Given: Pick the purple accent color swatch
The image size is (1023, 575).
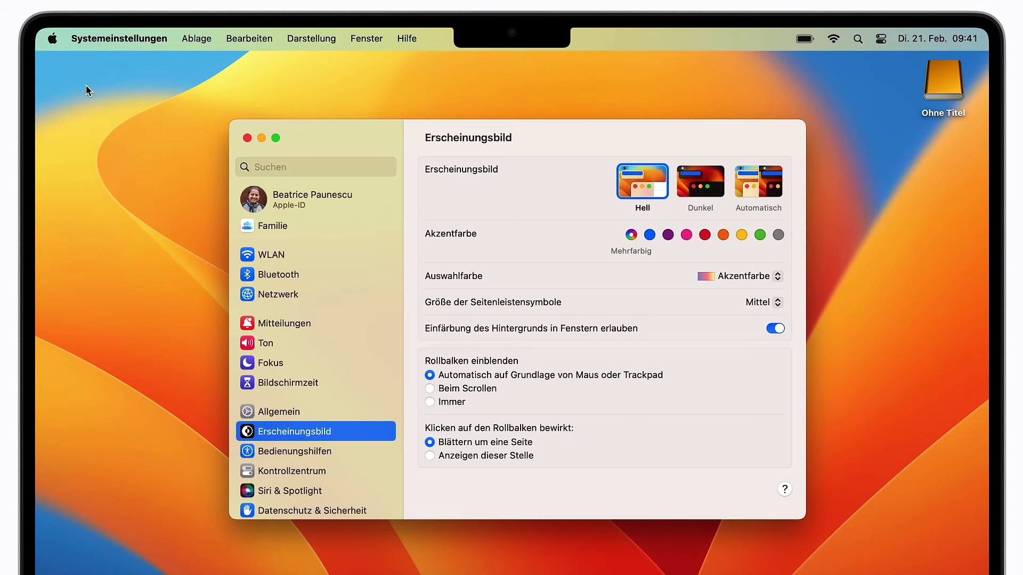Looking at the screenshot, I should 668,234.
